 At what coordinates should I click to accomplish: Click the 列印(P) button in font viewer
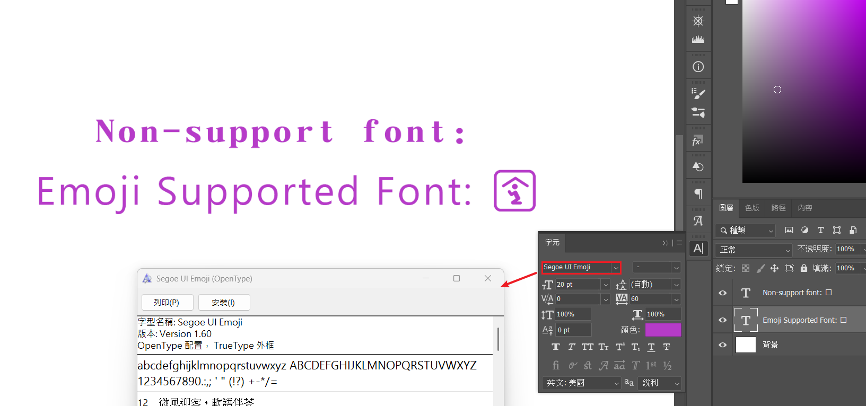coord(167,302)
